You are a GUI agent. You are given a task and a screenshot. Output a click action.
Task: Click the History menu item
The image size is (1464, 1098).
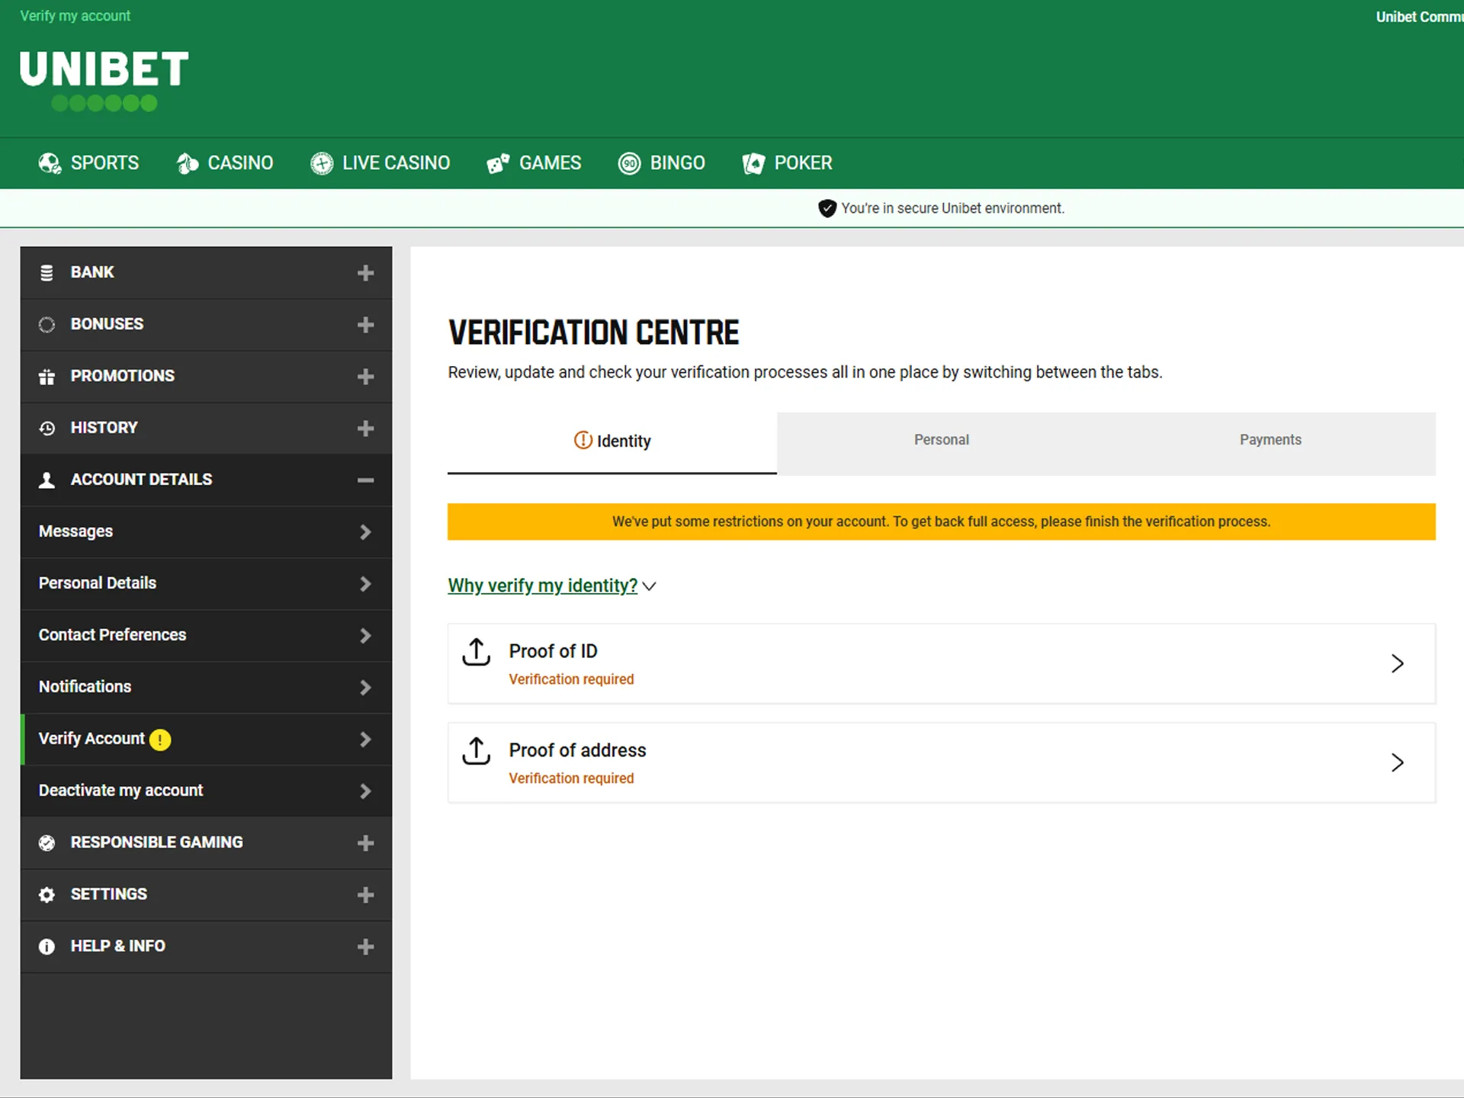(105, 427)
